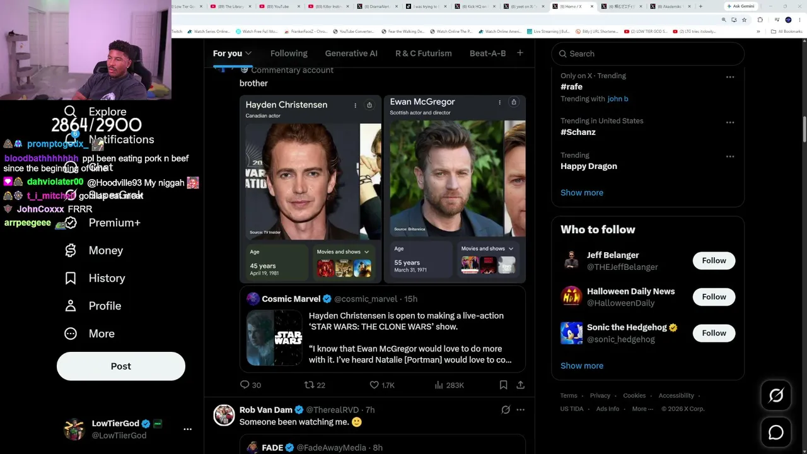Screen dimensions: 807x454
Task: Open more options on Rob Van Dam post
Action: click(520, 410)
